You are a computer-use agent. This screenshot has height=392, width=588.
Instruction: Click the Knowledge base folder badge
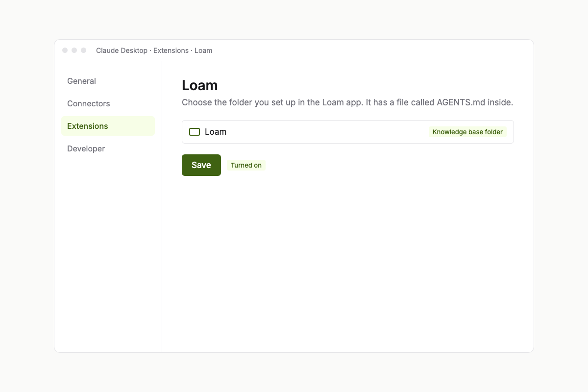[467, 132]
